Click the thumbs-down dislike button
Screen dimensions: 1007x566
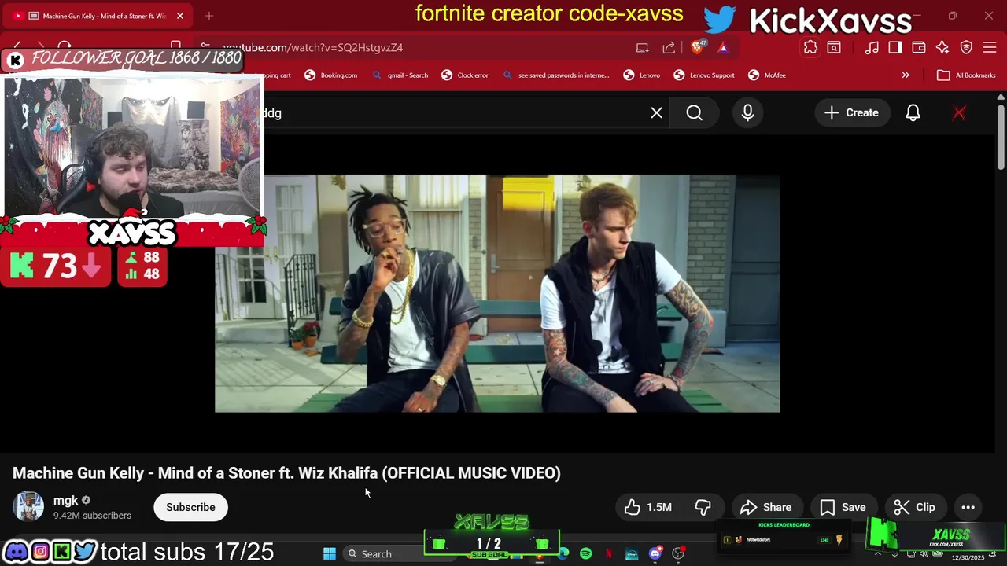pyautogui.click(x=703, y=507)
